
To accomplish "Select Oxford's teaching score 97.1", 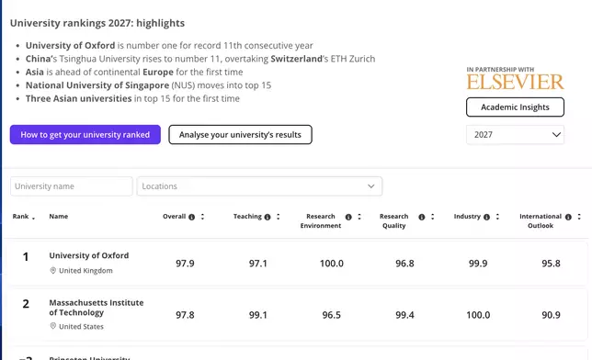I will point(258,264).
